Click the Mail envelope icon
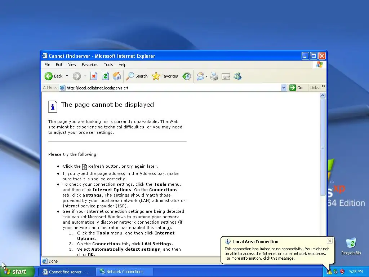This screenshot has height=277, width=369. click(x=200, y=76)
